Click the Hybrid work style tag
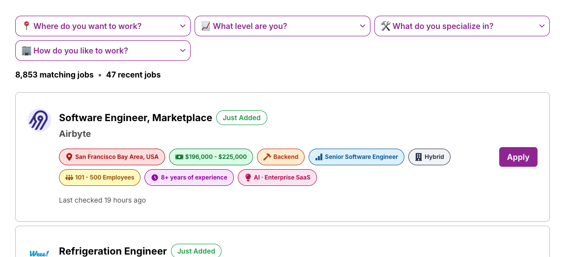 [429, 157]
